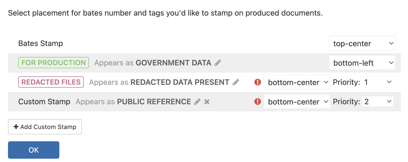Remove the PUBLIC REFERENCE custom stamp
Image resolution: width=408 pixels, height=162 pixels.
point(207,102)
